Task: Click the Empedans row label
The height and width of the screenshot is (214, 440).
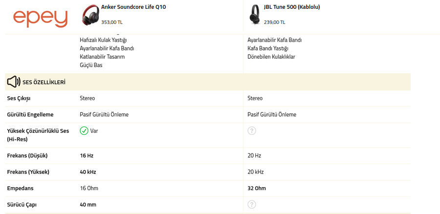Action: click(21, 188)
